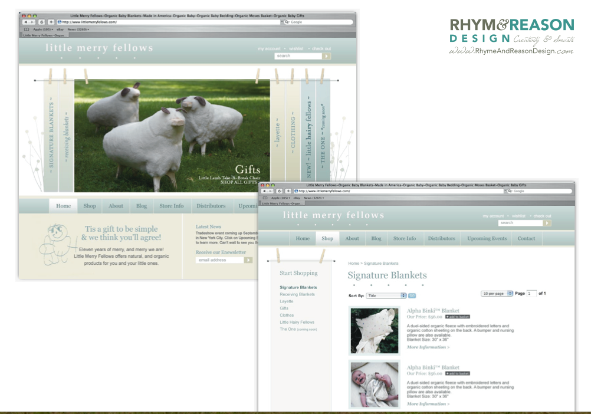The image size is (591, 414).
Task: Open Apple (105) bookmarks menu in Signature Blankets window
Action: (x=281, y=198)
